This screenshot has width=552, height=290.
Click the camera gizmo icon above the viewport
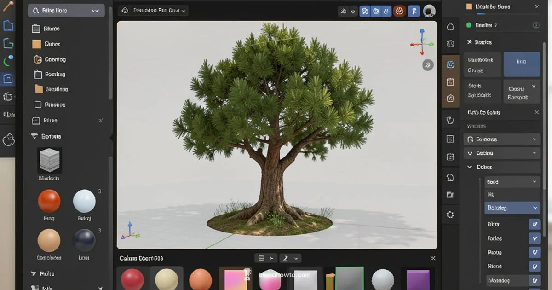pos(428,65)
